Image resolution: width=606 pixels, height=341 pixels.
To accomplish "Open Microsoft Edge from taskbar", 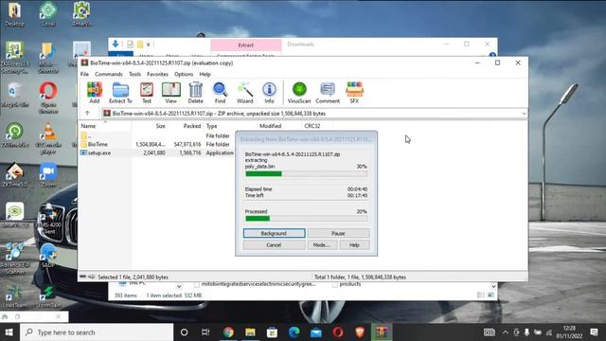I will 294,332.
